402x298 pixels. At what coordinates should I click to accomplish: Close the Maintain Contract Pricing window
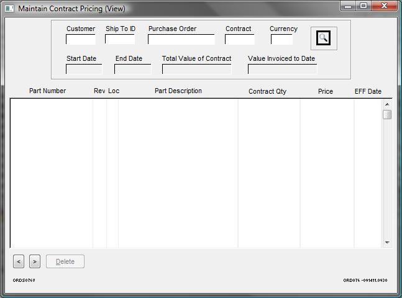tap(384, 6)
